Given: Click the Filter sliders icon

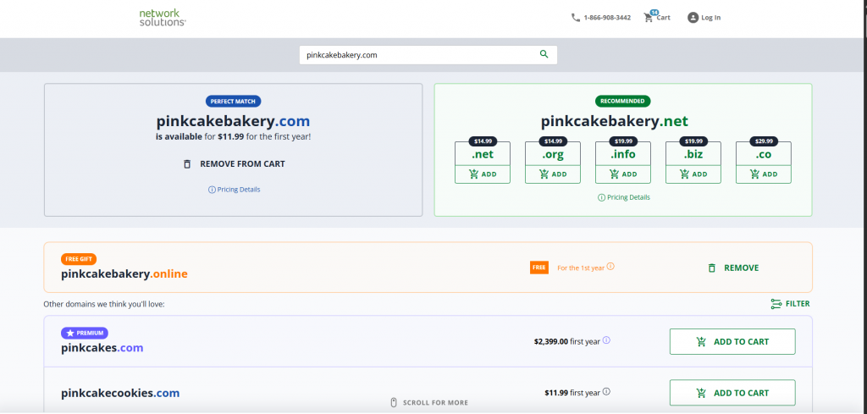Looking at the screenshot, I should (x=776, y=304).
